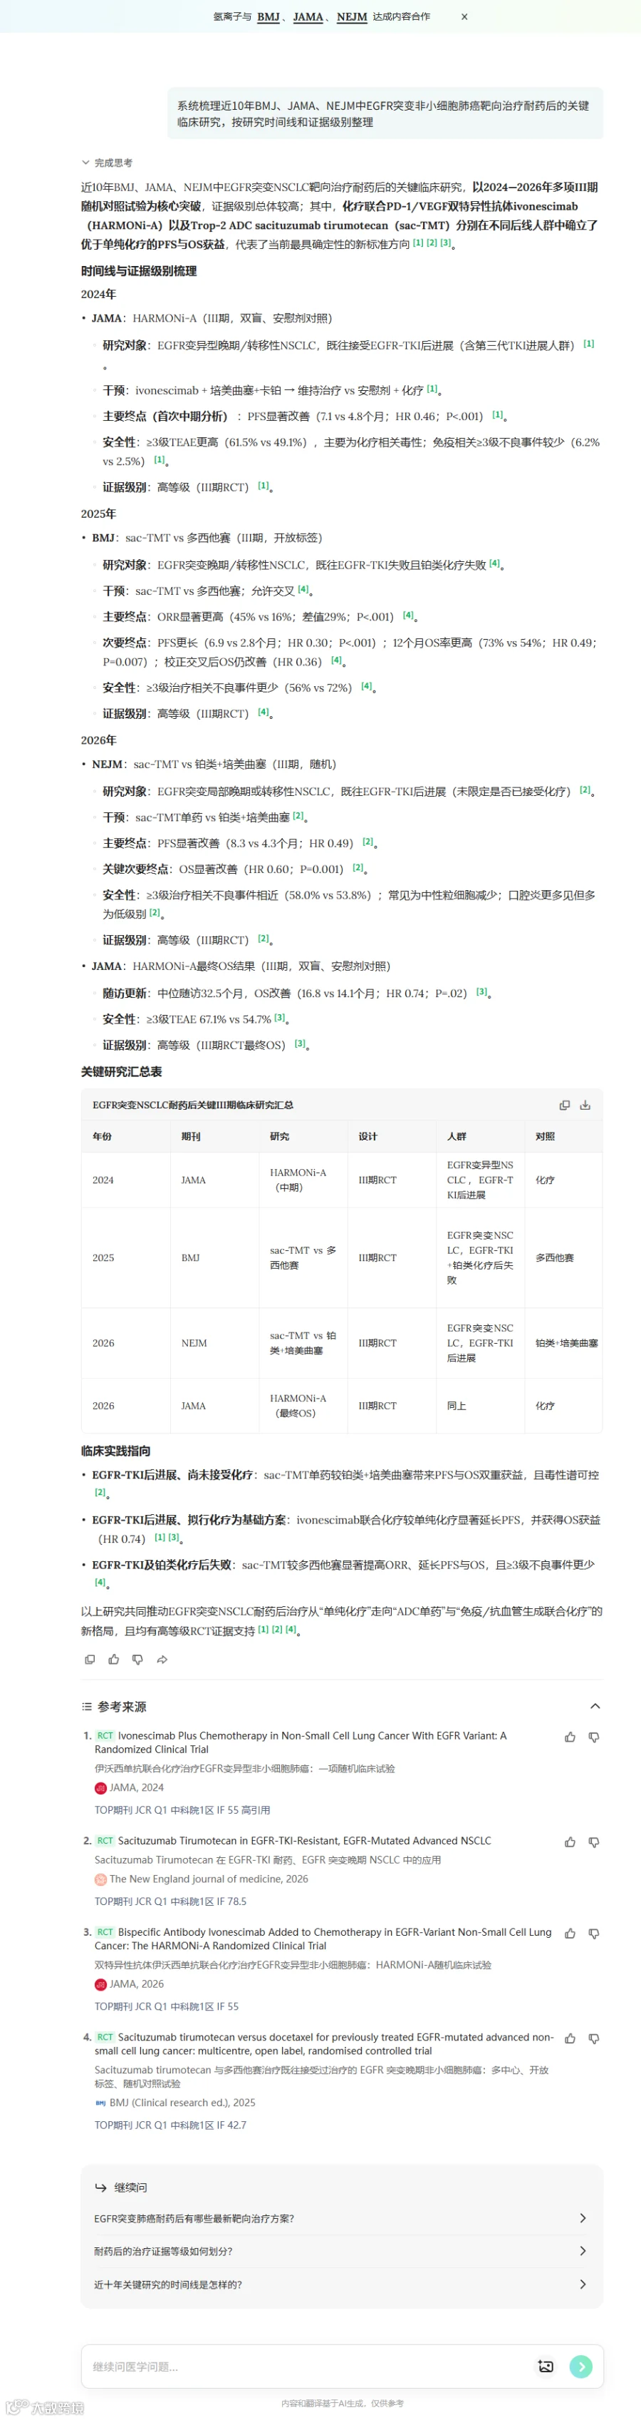Thumbs-up reference 4 sacituzumab versus docetaxel
Image resolution: width=641 pixels, height=2420 pixels.
(570, 2038)
